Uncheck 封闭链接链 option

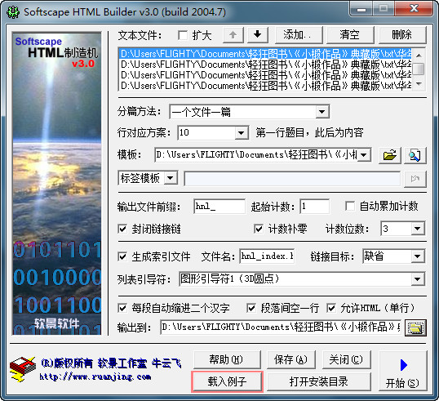(x=122, y=229)
